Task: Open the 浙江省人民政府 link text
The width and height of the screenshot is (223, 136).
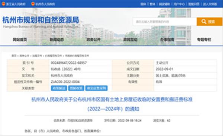Action: (x=16, y=4)
